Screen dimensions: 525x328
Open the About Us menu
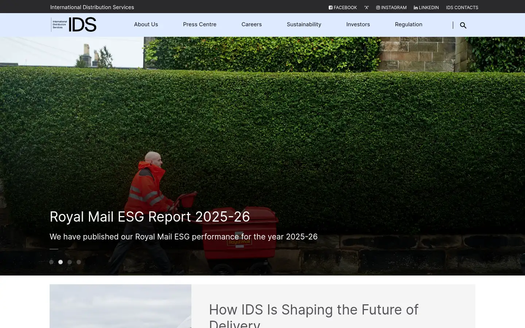coord(146,24)
